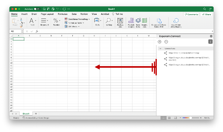
Task: Open the quick access more options ellipsis
Action: 69,9
